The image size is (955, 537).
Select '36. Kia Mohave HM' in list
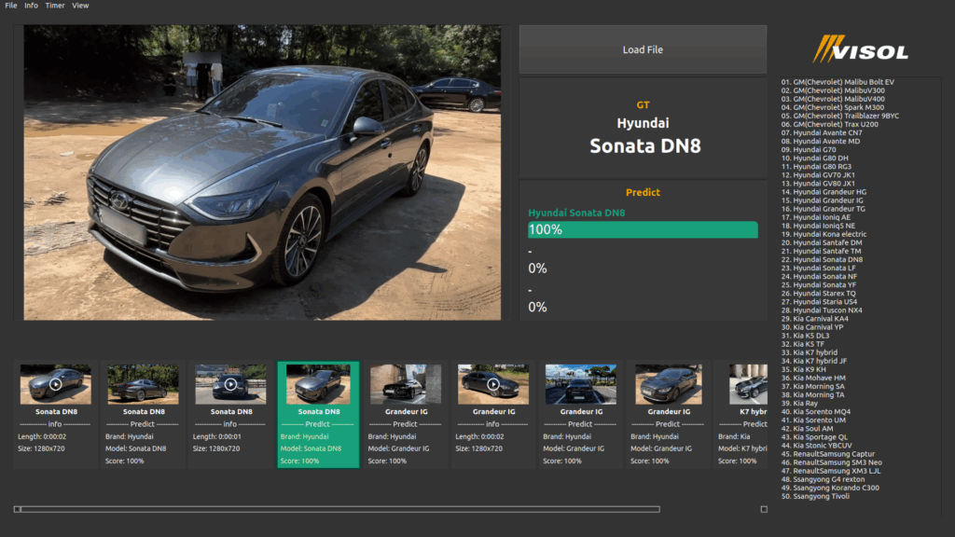tap(813, 379)
